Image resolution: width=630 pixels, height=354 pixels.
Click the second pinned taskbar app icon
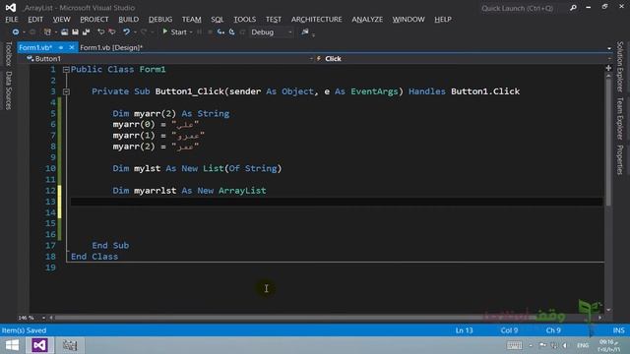tap(70, 345)
